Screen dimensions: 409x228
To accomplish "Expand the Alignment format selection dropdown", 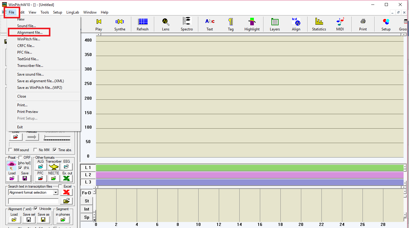I will [56, 192].
